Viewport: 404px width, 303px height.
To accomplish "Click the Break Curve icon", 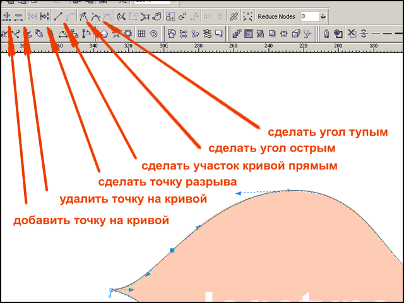I will (x=45, y=17).
